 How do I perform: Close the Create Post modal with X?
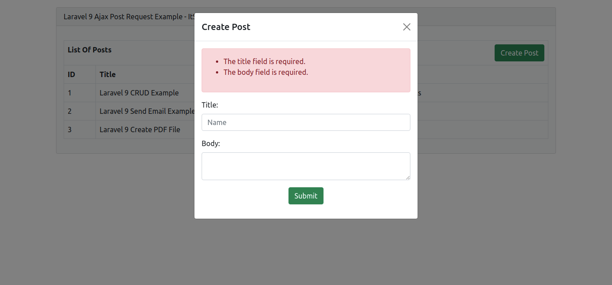pos(406,27)
